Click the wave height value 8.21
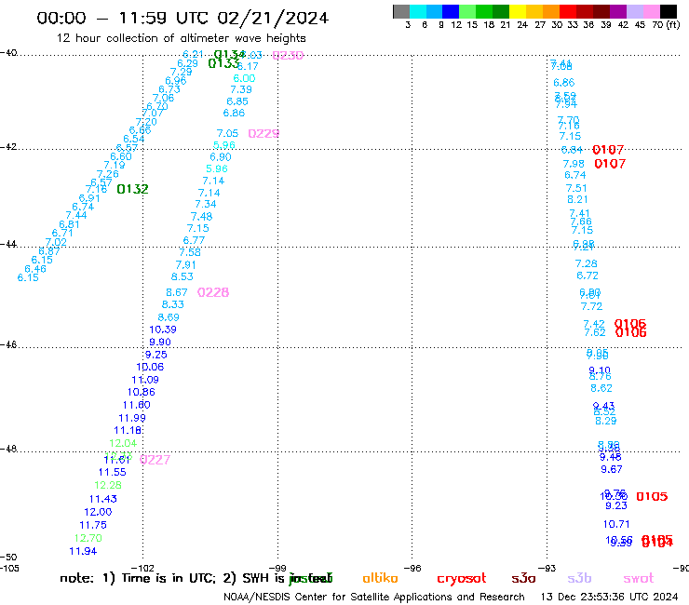The image size is (689, 605). (x=577, y=199)
